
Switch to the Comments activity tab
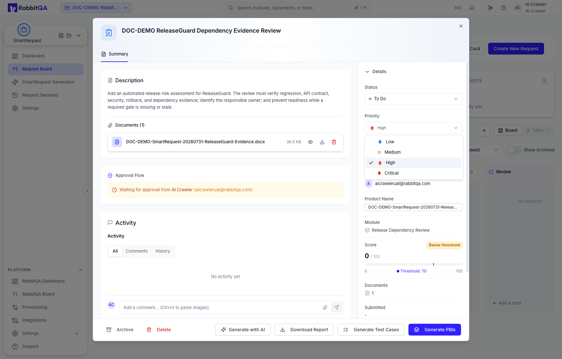[x=137, y=251]
